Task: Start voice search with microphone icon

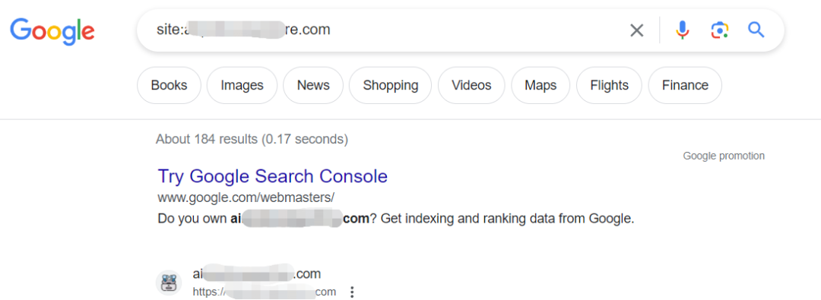Action: click(x=682, y=30)
